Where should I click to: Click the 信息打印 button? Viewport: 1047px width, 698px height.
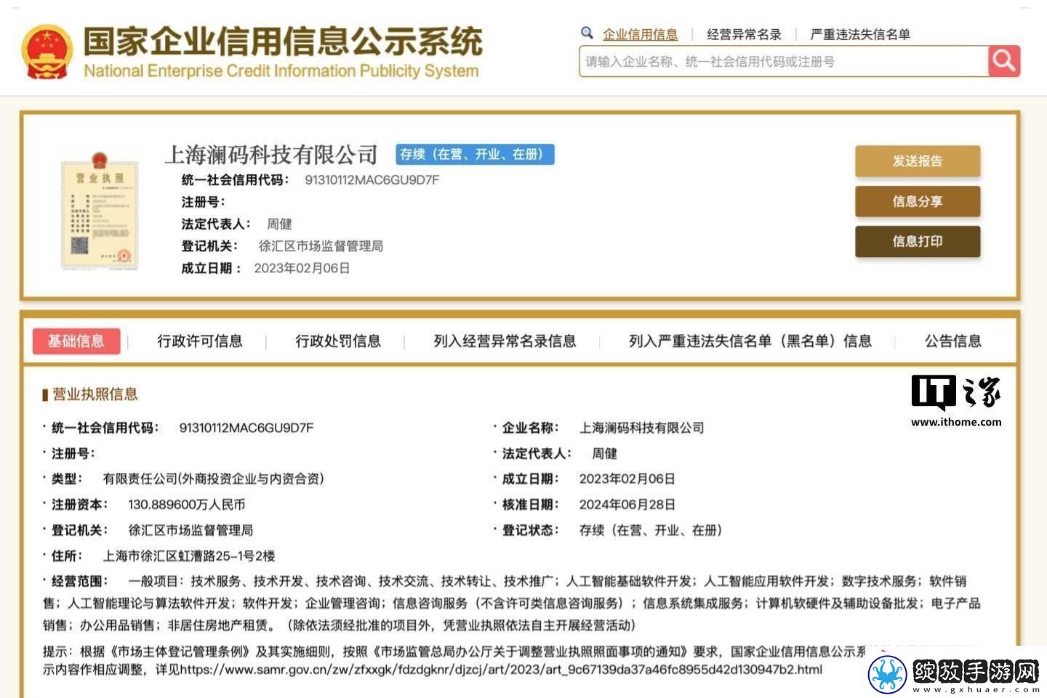[918, 241]
